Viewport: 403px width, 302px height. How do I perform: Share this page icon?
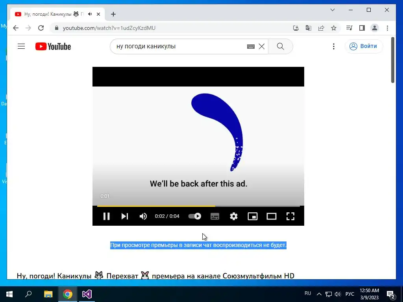pos(321,28)
